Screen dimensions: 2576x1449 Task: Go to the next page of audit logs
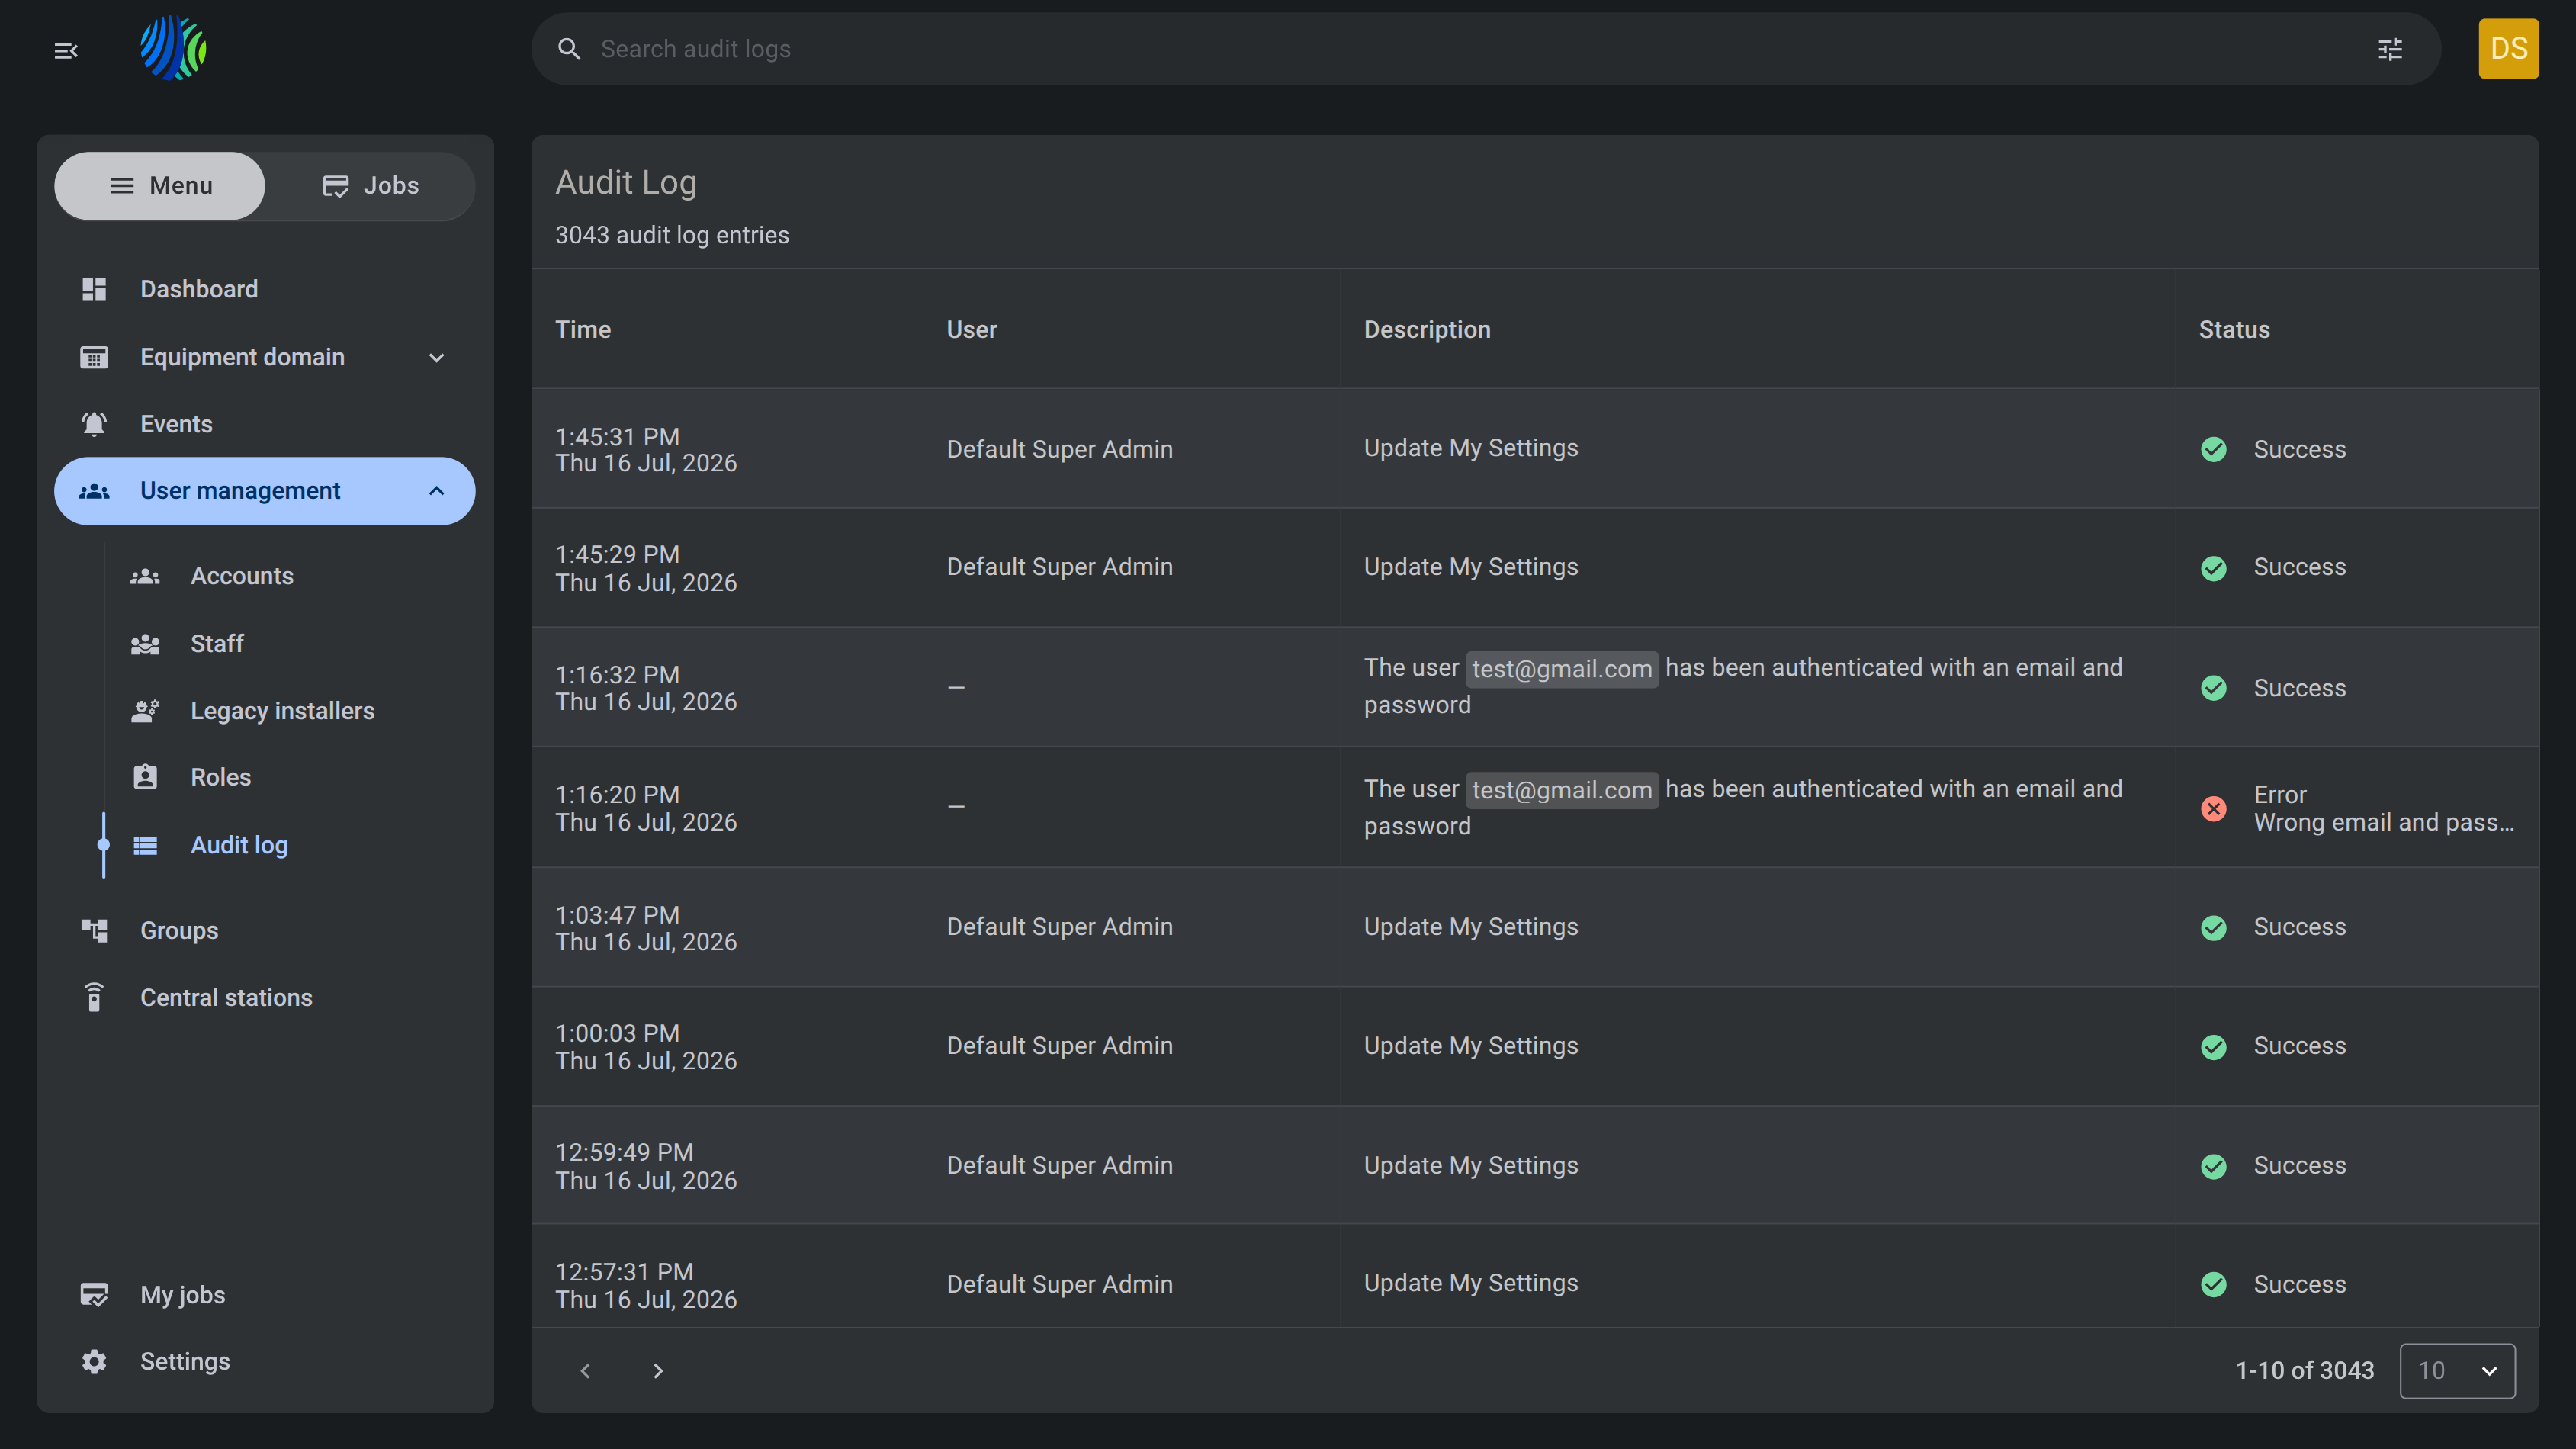(x=657, y=1370)
